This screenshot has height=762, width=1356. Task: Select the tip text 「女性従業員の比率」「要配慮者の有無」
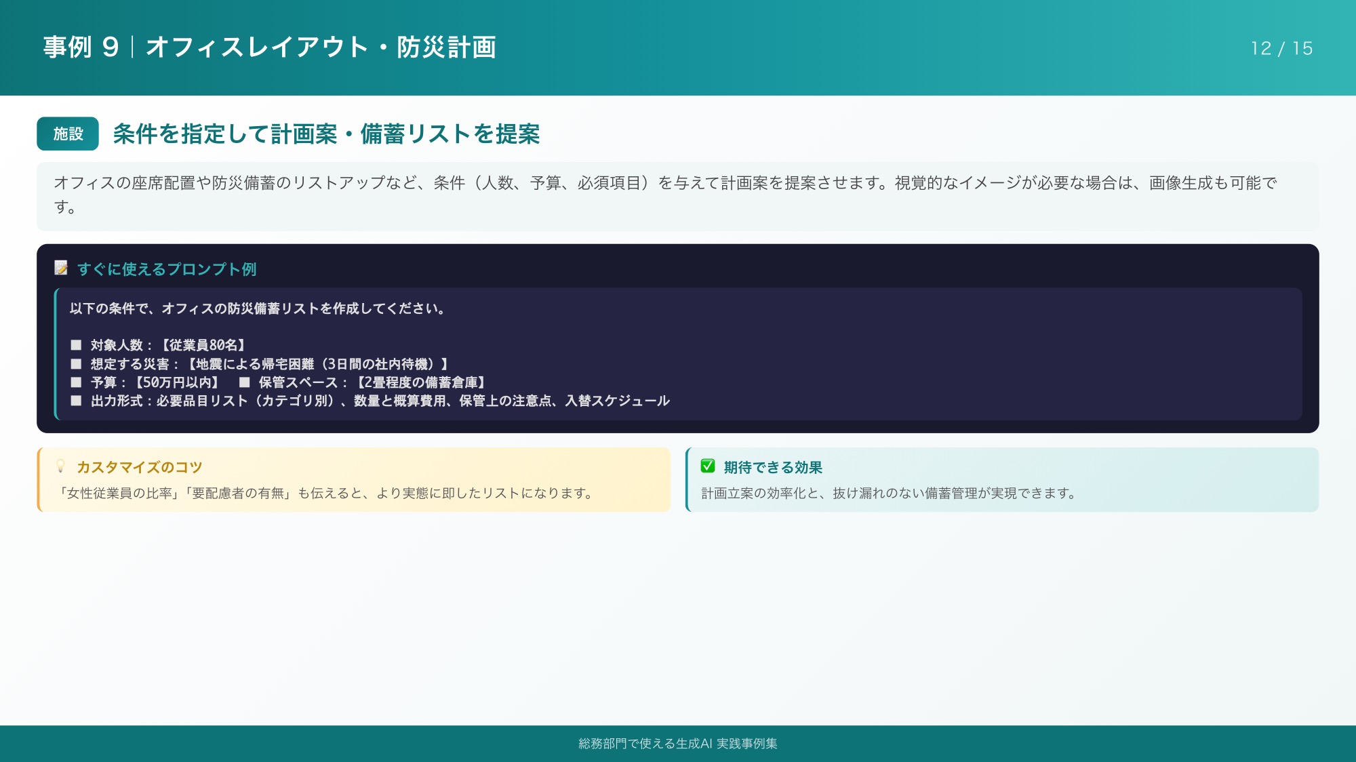point(327,493)
